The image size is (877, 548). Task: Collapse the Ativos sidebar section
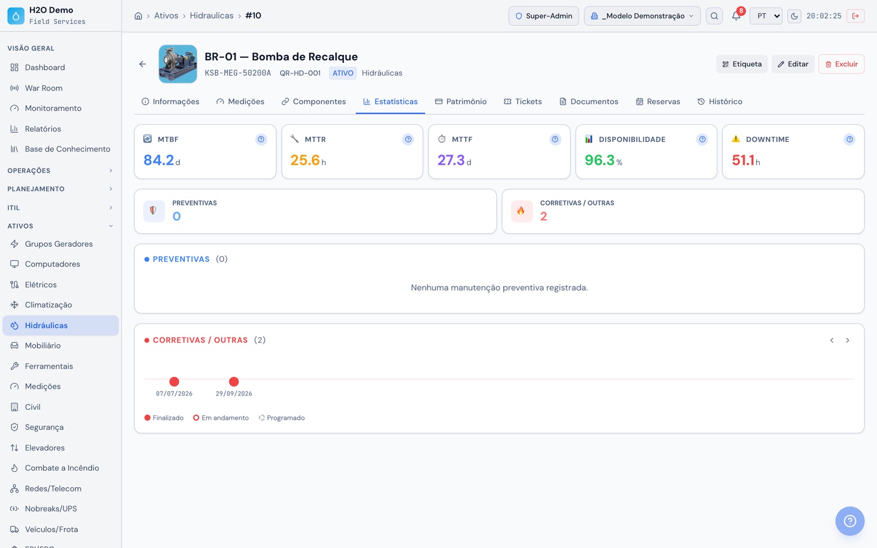pyautogui.click(x=60, y=226)
